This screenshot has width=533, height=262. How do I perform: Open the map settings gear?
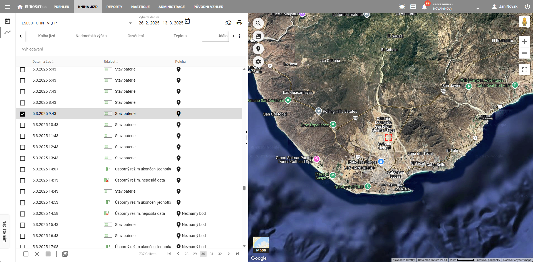click(x=258, y=62)
